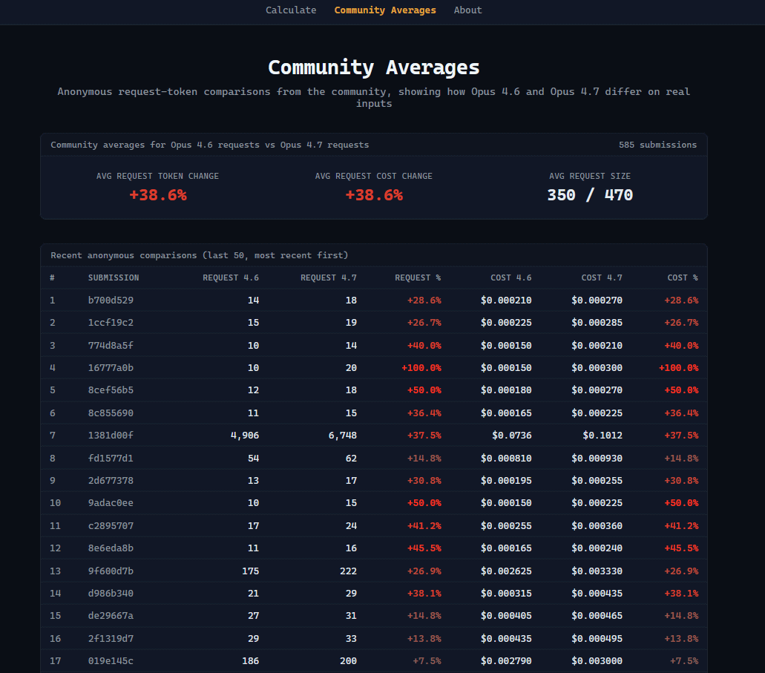Select submission ID 019e145c
This screenshot has width=765, height=673.
[x=111, y=660]
